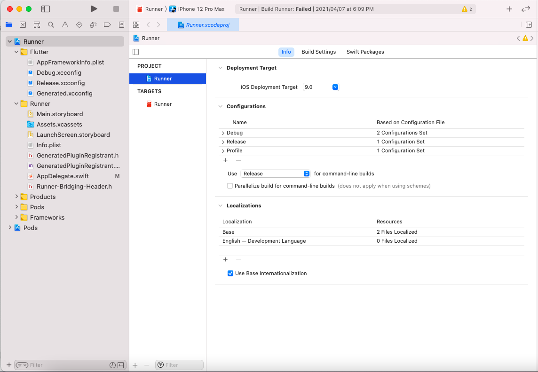The image size is (538, 372).
Task: Add a configuration with the plus button
Action: click(x=225, y=160)
